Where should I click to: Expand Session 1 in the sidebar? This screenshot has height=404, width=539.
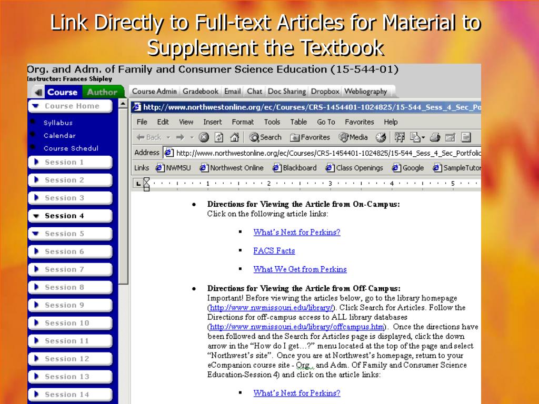(x=70, y=162)
